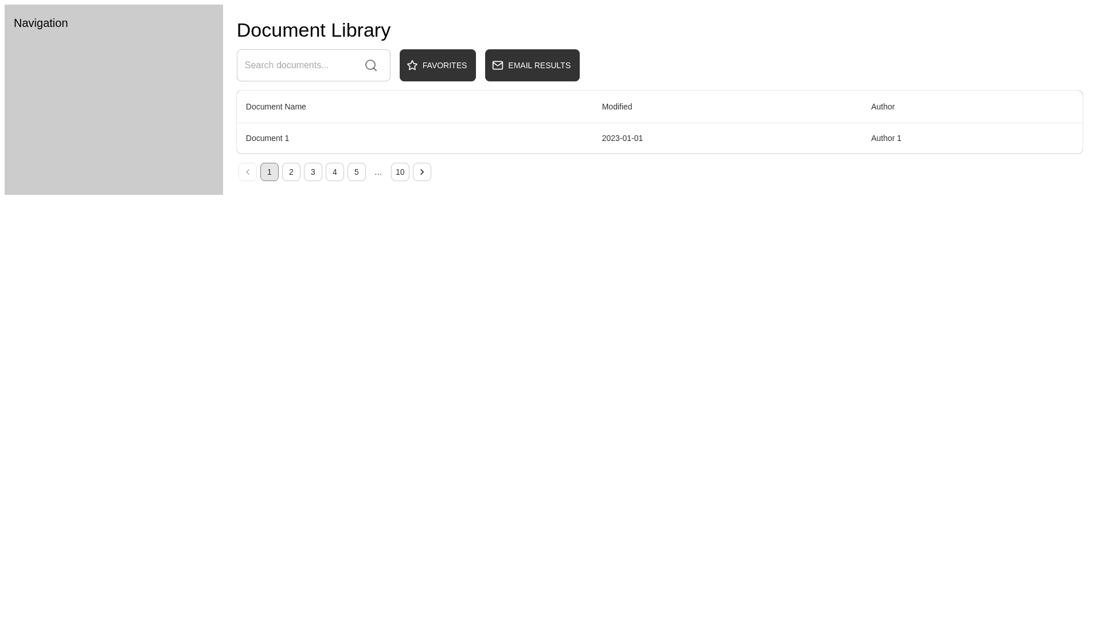The height and width of the screenshot is (619, 1101).
Task: Click the left chevron pagination arrow
Action: click(247, 172)
